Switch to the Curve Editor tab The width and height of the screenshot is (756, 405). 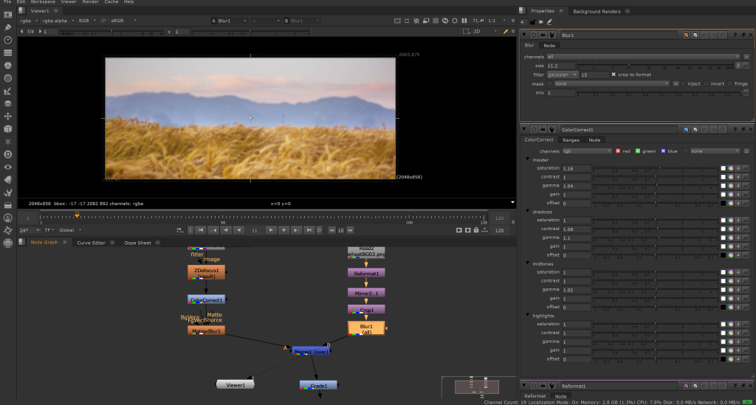point(93,243)
